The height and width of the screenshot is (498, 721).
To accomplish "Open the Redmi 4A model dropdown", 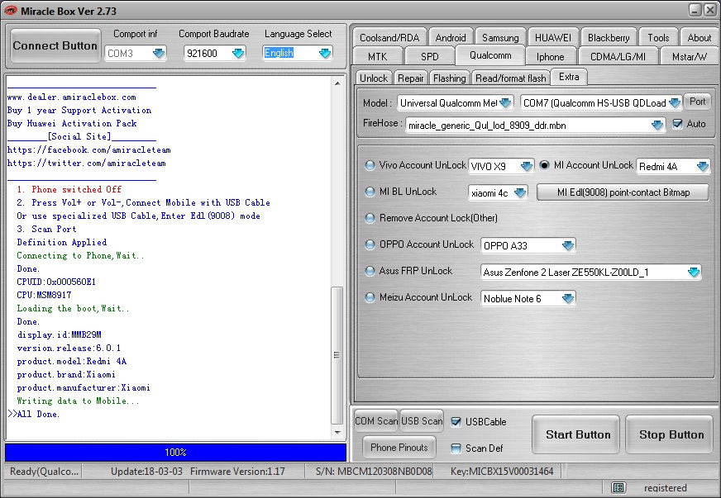I will 703,166.
